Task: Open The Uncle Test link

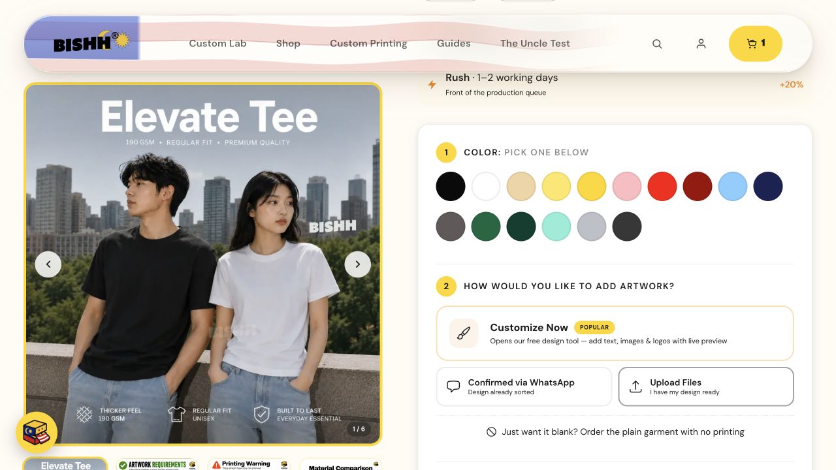Action: pyautogui.click(x=535, y=44)
